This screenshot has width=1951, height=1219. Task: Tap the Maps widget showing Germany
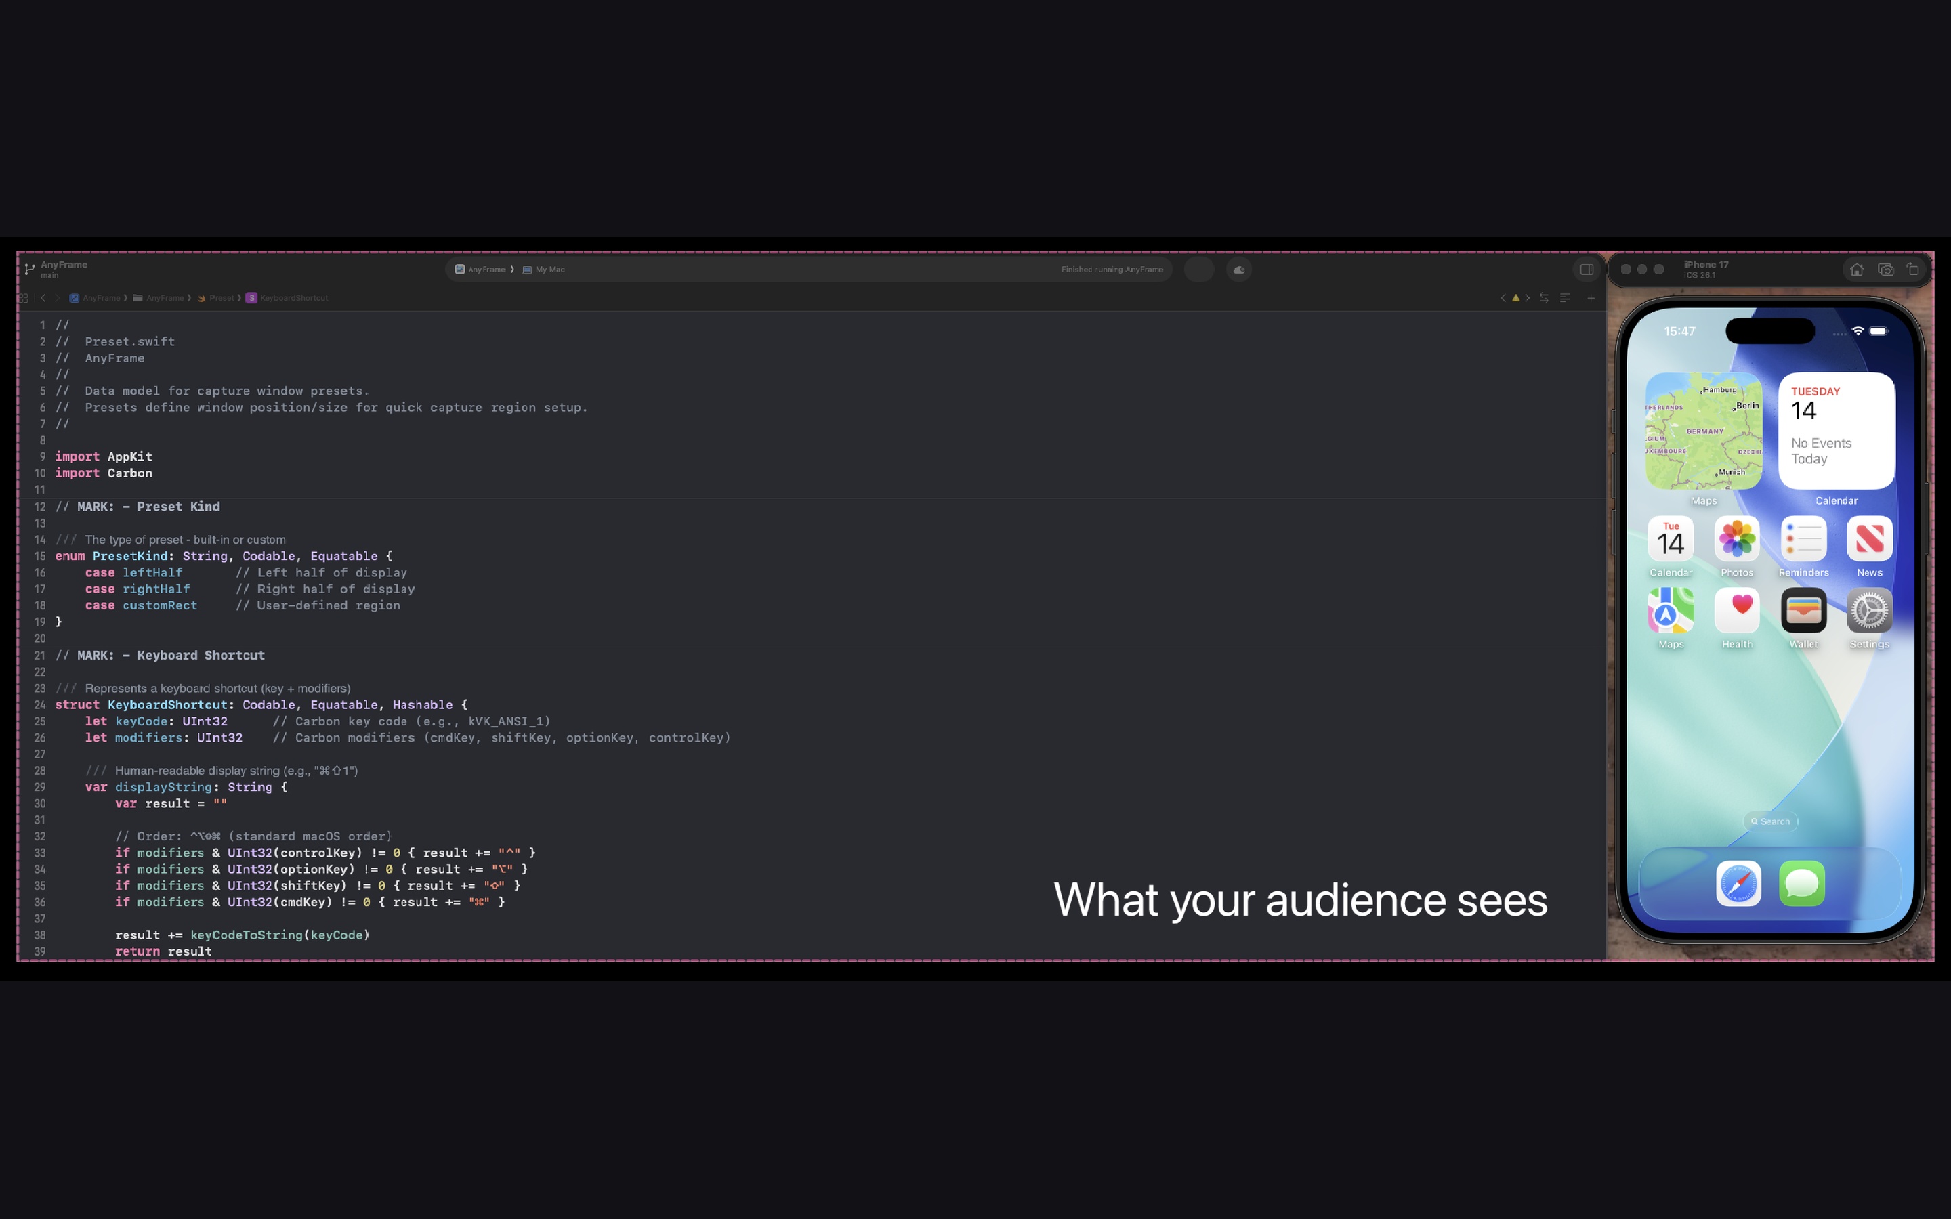1704,431
